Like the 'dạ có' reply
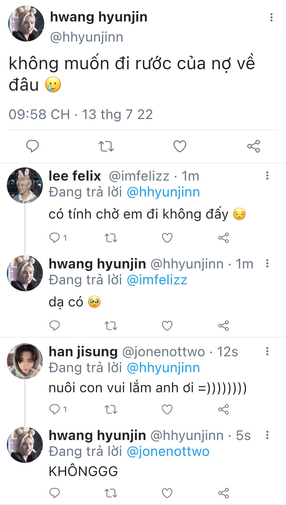Screen dimensions: 286x505 167,326
